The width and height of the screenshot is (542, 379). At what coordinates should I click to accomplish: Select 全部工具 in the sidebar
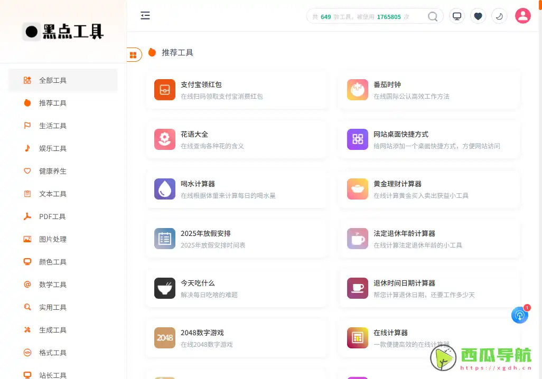63,81
